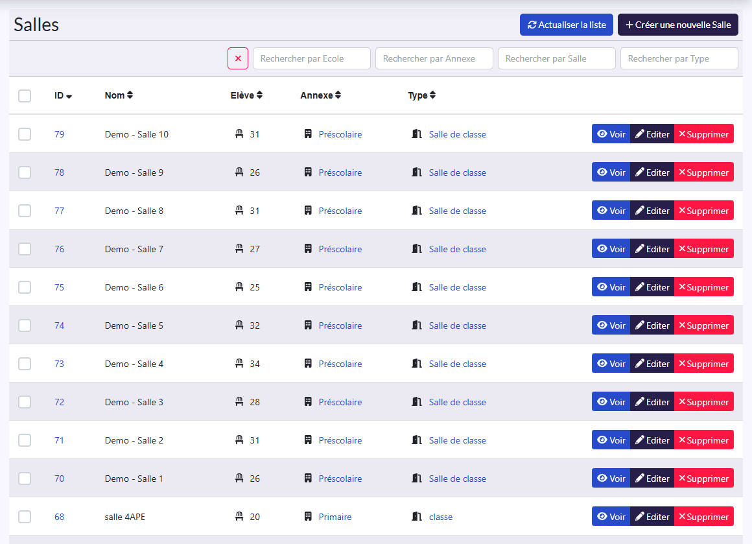Image resolution: width=752 pixels, height=544 pixels.
Task: Sort by the Annexe column header
Action: click(320, 95)
